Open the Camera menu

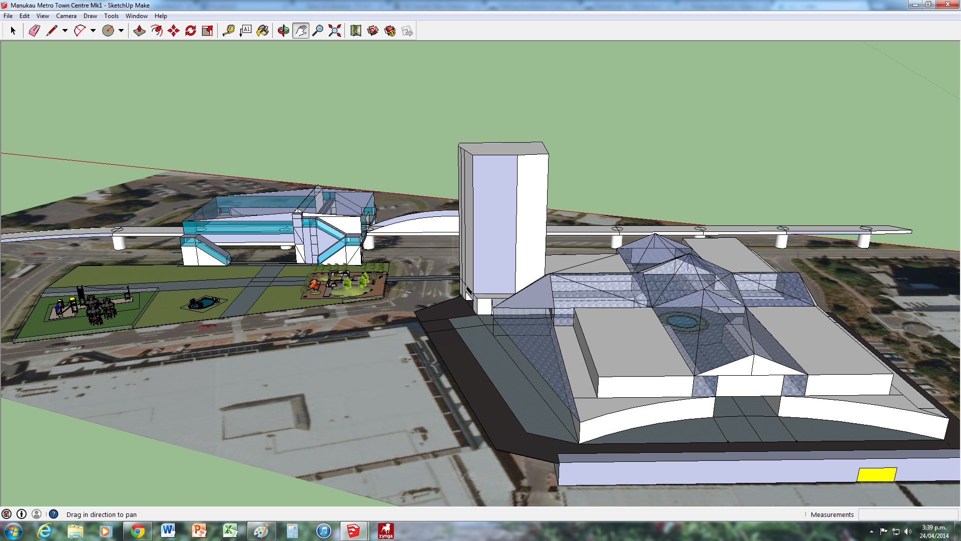pos(66,16)
